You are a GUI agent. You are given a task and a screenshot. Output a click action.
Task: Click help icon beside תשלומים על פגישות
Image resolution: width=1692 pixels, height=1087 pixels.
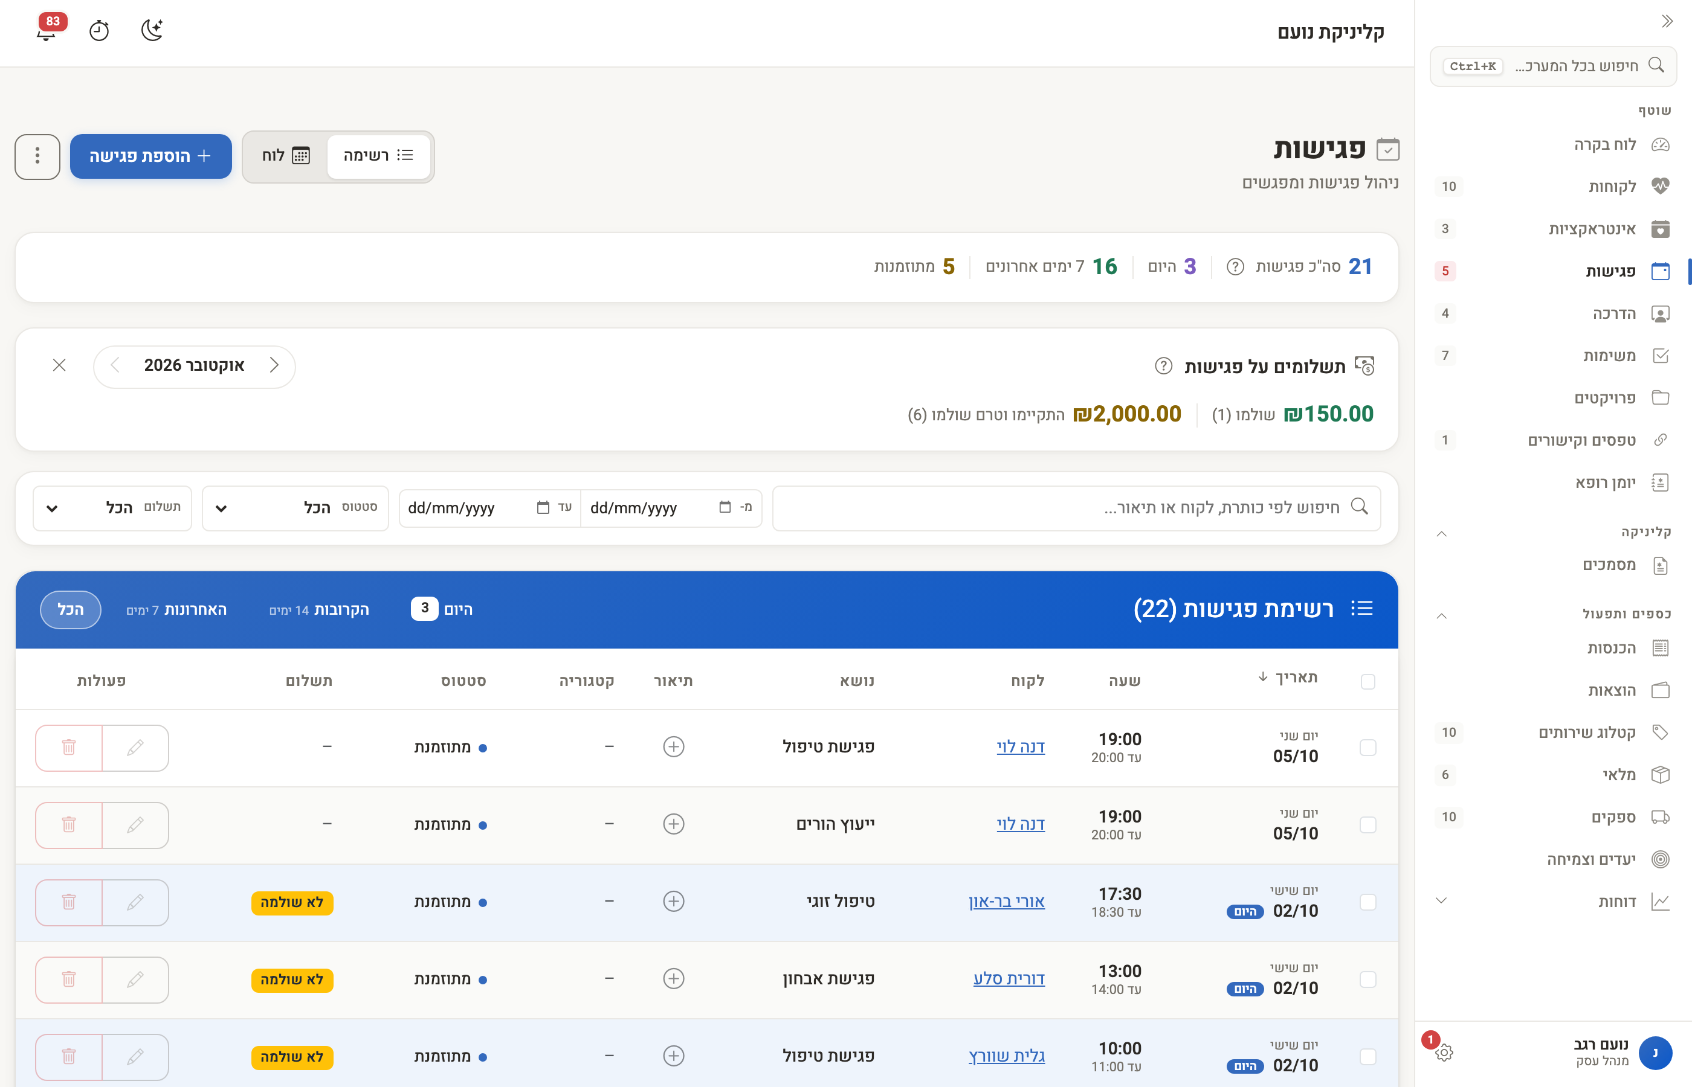click(x=1163, y=367)
